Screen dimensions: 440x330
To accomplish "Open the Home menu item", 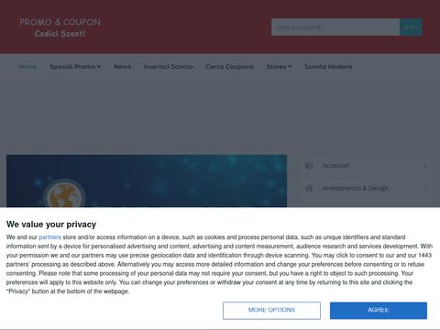I will tap(27, 67).
